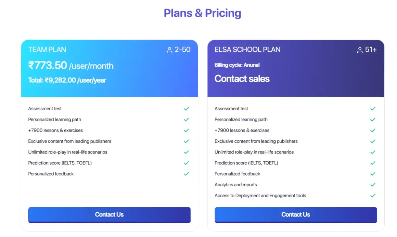
Task: Select the ELSA SCHOOL PLAN header
Action: click(247, 50)
